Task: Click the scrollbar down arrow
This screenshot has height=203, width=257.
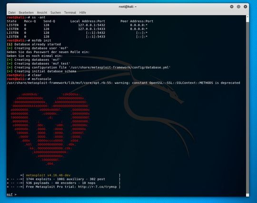Action: click(247, 195)
